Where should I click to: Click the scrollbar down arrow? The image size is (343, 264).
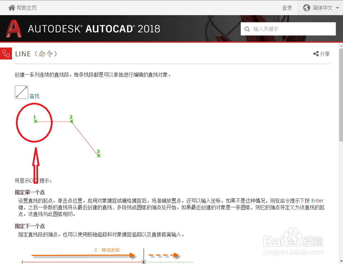(x=341, y=262)
